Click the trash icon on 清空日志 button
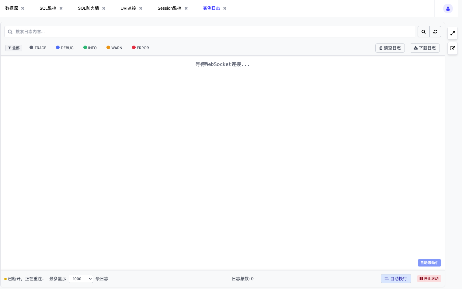 [x=381, y=48]
